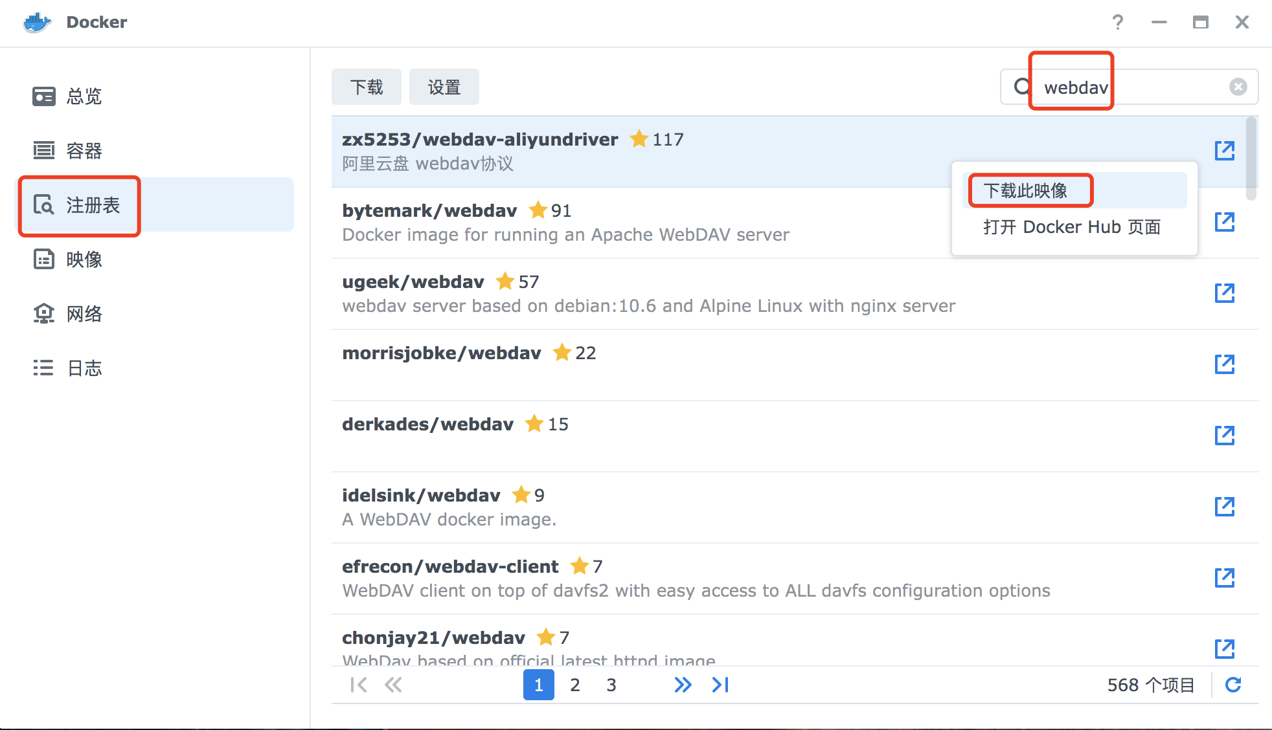
Task: Go to page 3 of results
Action: tap(611, 685)
